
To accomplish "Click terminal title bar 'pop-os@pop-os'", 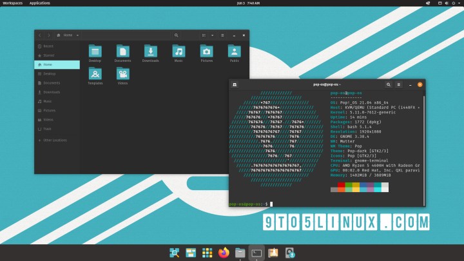I will [326, 84].
